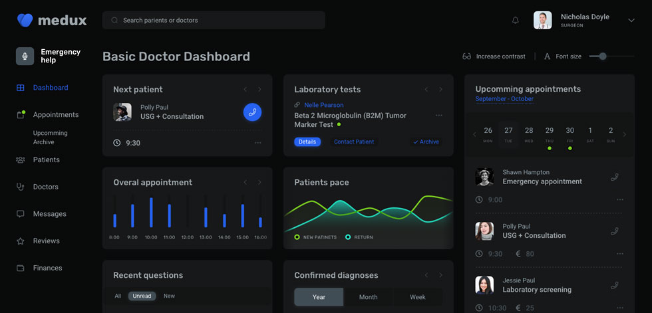Viewport: 652px width, 313px height.
Task: Select Month tab in Confirmed diagnoses
Action: click(369, 297)
